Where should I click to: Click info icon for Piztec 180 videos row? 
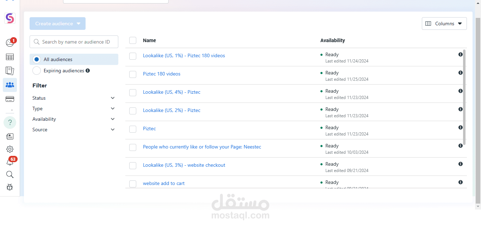461,73
